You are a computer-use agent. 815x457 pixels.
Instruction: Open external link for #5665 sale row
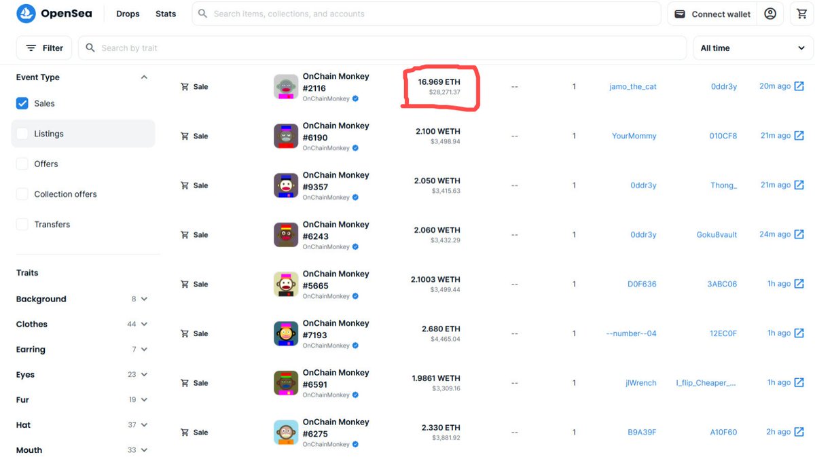point(799,284)
